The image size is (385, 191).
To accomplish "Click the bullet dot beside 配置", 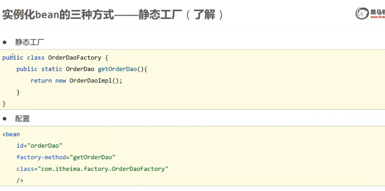I will (5, 119).
